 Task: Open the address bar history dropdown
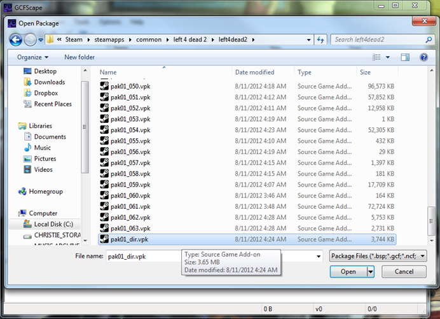pos(308,39)
